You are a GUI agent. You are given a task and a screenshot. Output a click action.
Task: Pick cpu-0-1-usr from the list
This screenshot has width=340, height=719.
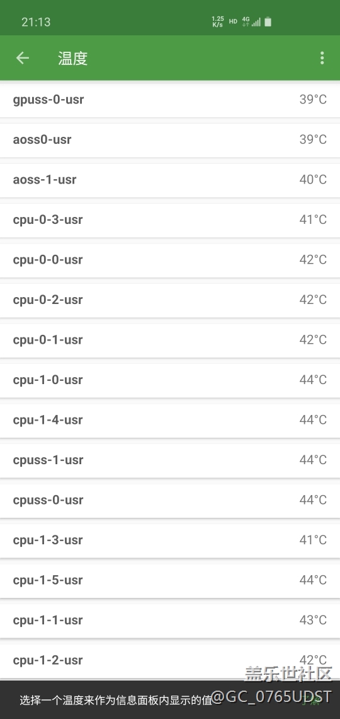pos(170,340)
